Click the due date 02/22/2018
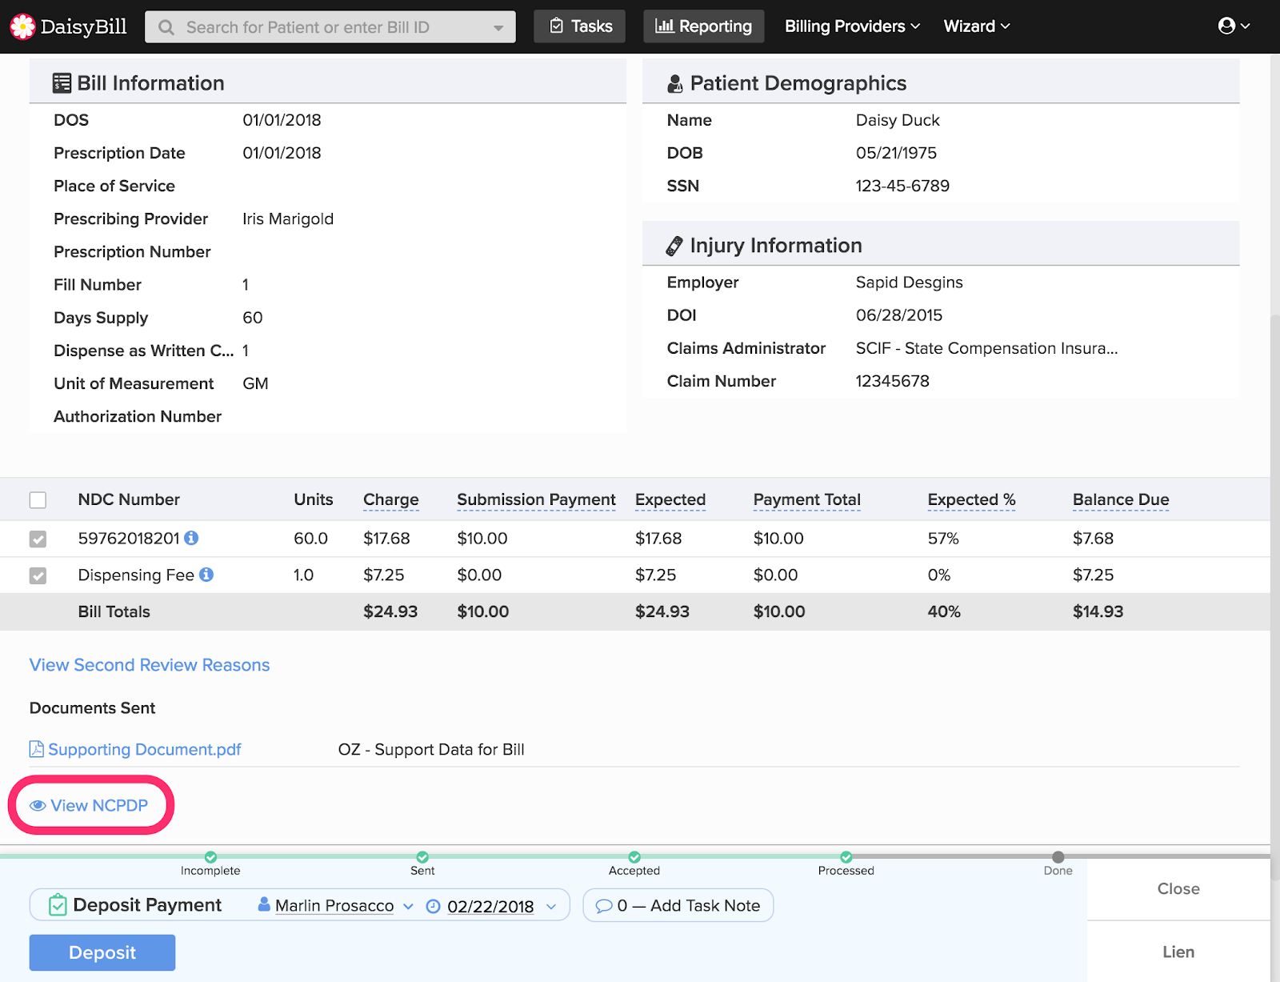 click(x=490, y=907)
